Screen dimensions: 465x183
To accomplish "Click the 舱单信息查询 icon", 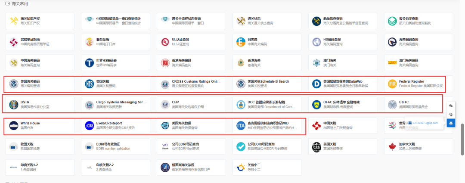I will tap(317, 21).
